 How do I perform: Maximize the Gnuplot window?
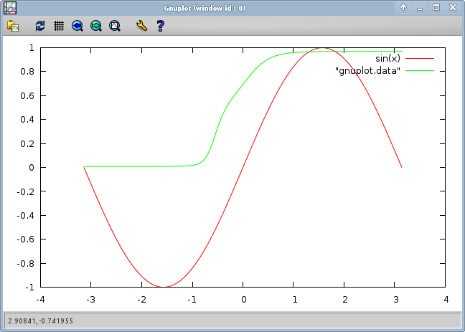pyautogui.click(x=436, y=8)
